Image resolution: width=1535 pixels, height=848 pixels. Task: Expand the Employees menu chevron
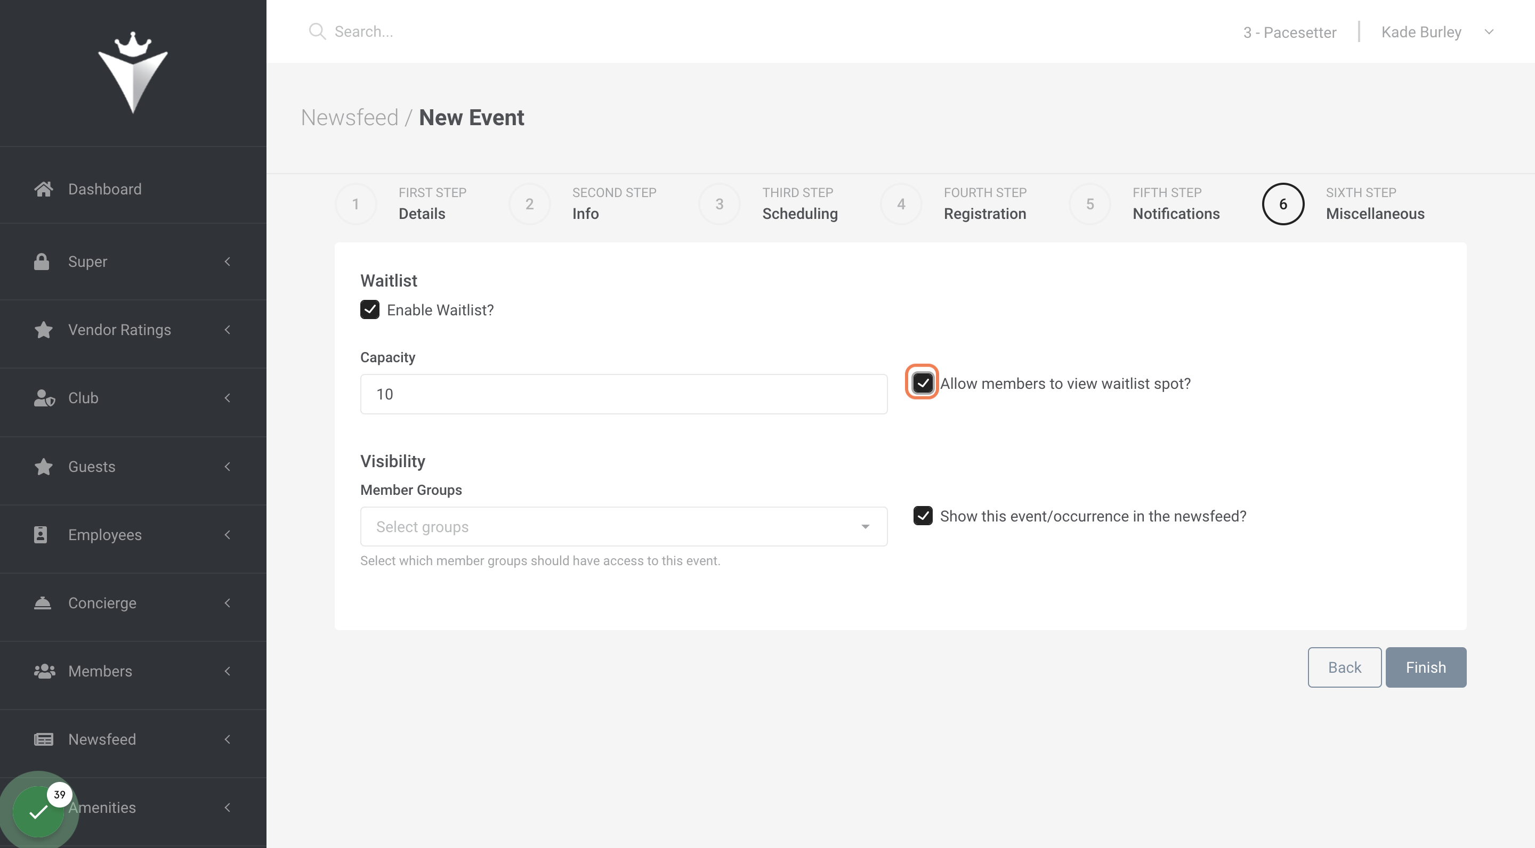point(227,535)
